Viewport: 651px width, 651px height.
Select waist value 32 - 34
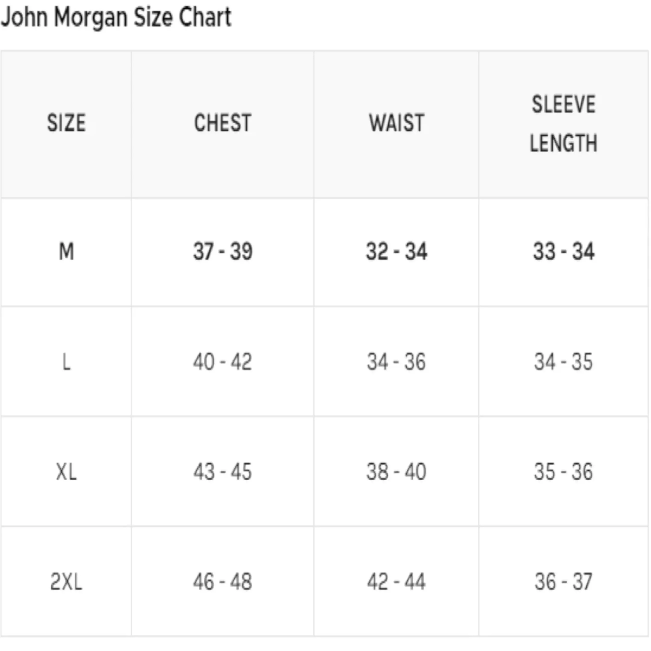(396, 252)
